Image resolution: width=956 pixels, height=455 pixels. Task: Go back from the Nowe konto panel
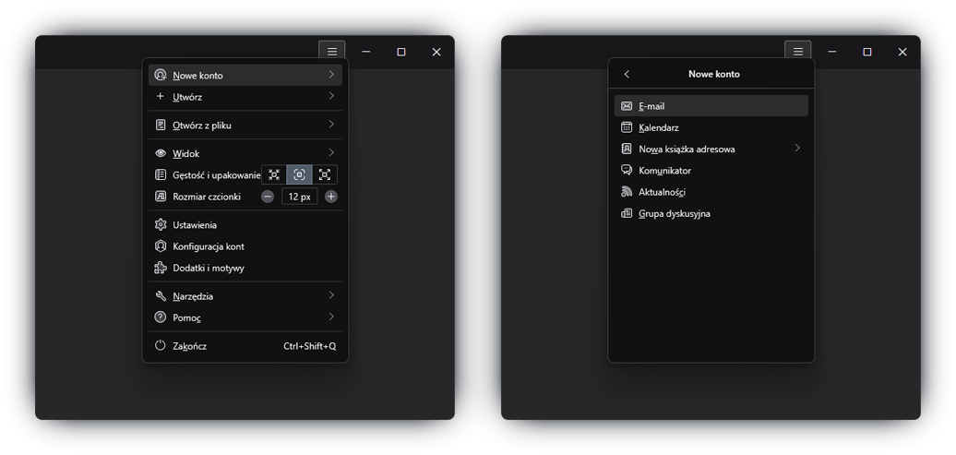(627, 74)
